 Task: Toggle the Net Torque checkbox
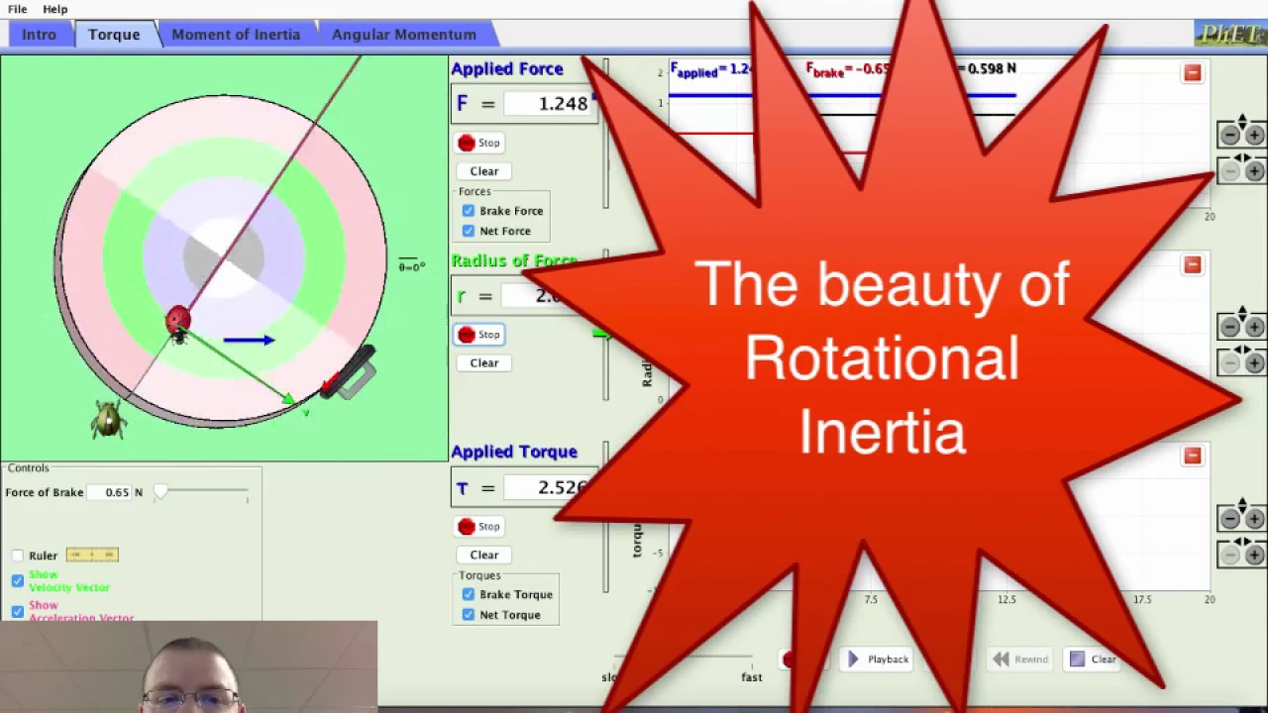point(469,615)
